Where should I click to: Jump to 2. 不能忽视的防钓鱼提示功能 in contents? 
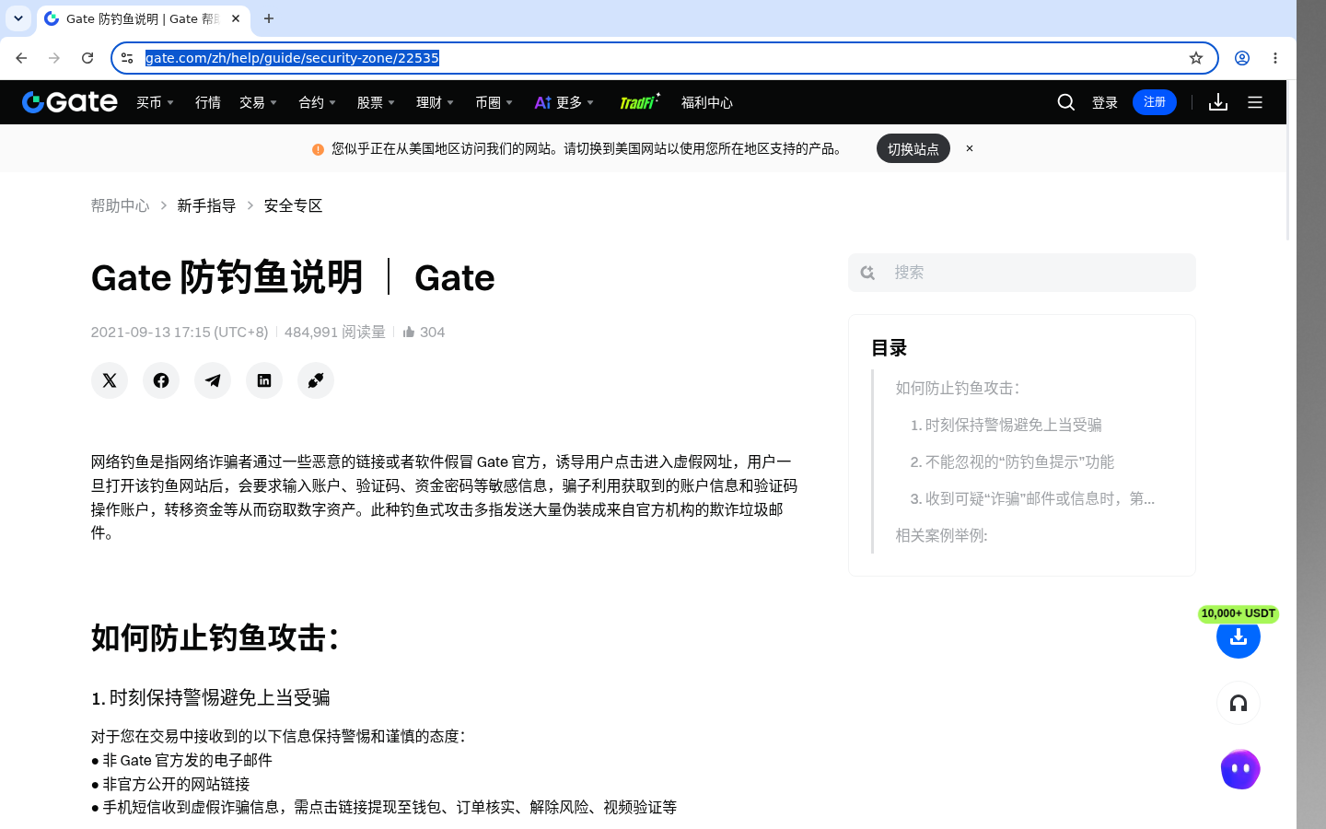(1012, 461)
